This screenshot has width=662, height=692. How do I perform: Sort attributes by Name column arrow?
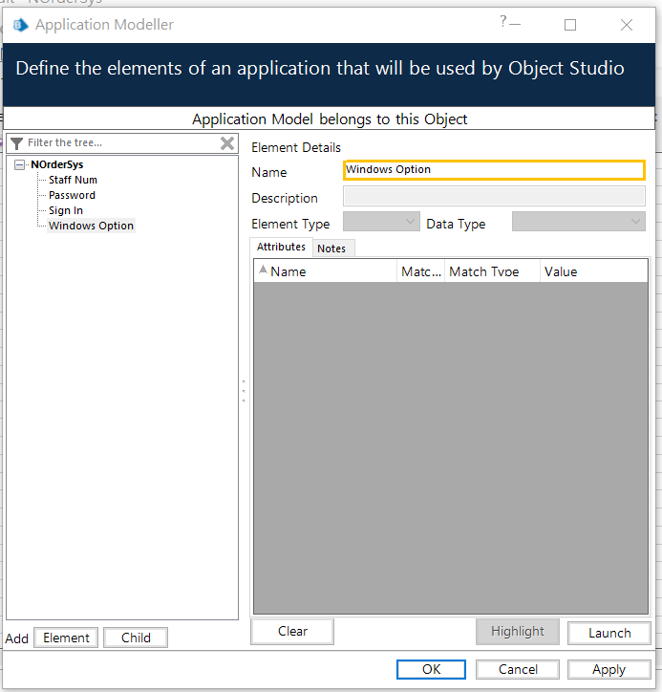tap(263, 270)
